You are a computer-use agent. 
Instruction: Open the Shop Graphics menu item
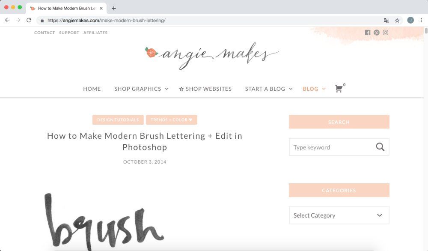[x=137, y=89]
